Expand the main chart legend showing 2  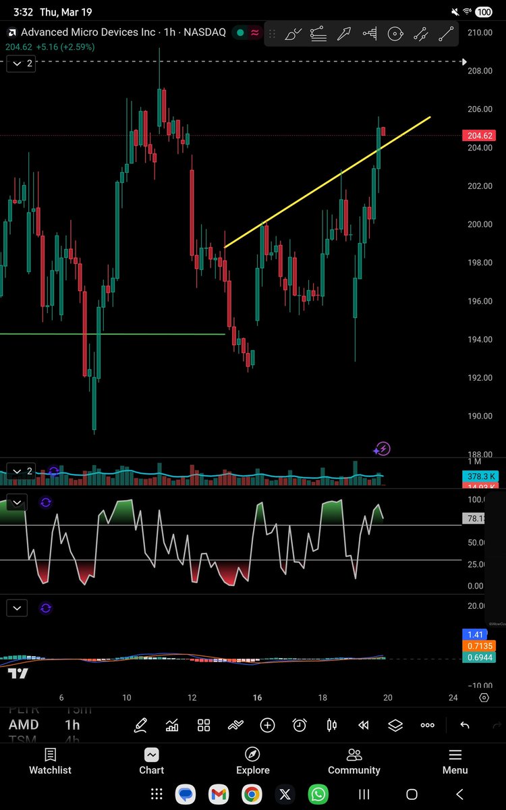(x=22, y=63)
